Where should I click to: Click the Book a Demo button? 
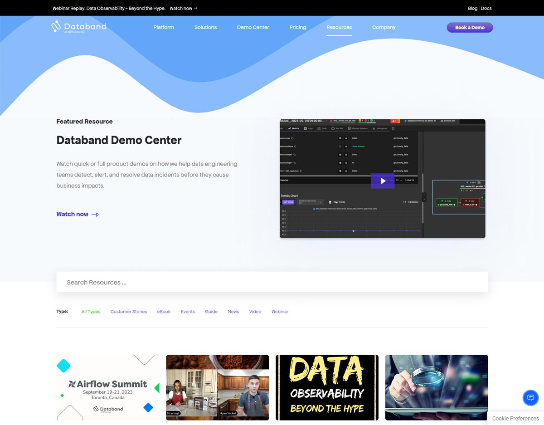tap(470, 28)
